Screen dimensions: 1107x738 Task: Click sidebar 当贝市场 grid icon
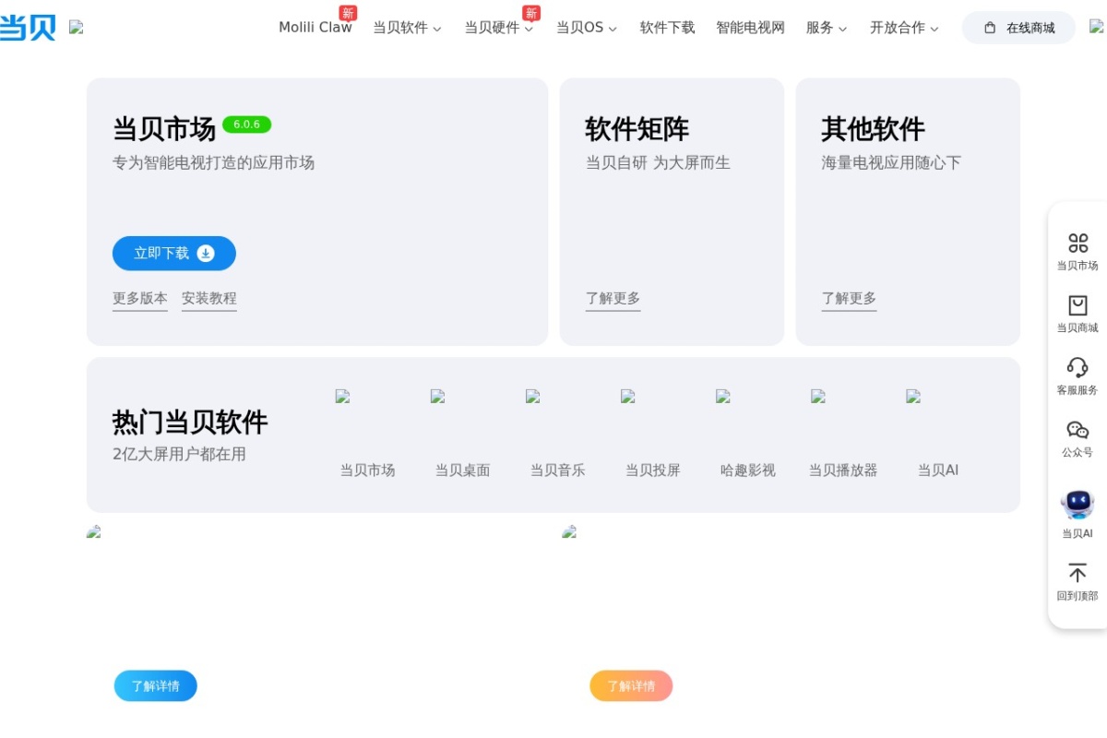coord(1077,243)
